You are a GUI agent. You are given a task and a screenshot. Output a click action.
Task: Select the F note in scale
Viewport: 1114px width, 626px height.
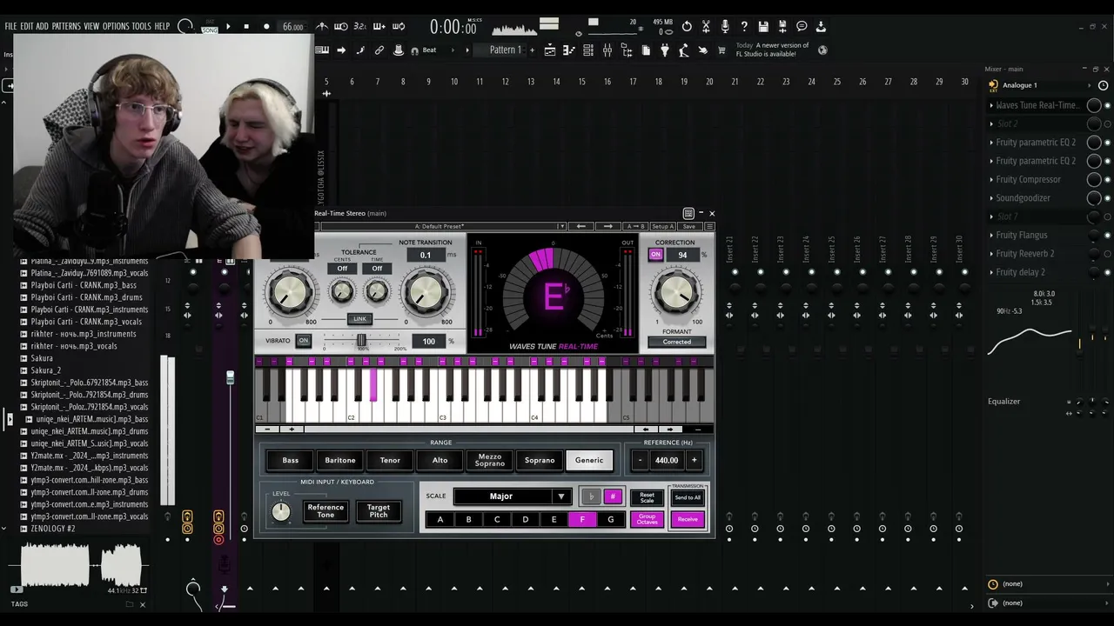click(x=582, y=519)
